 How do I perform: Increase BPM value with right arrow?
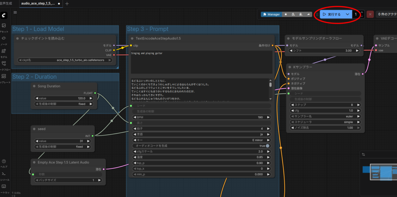268,117
